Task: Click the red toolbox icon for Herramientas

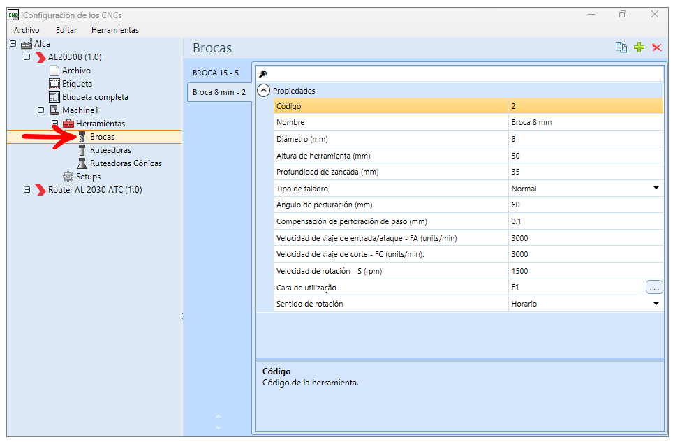Action: [x=68, y=124]
